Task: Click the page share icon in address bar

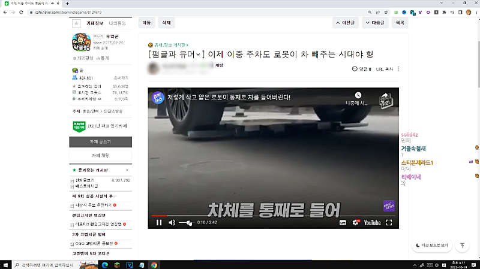Action: [378, 12]
